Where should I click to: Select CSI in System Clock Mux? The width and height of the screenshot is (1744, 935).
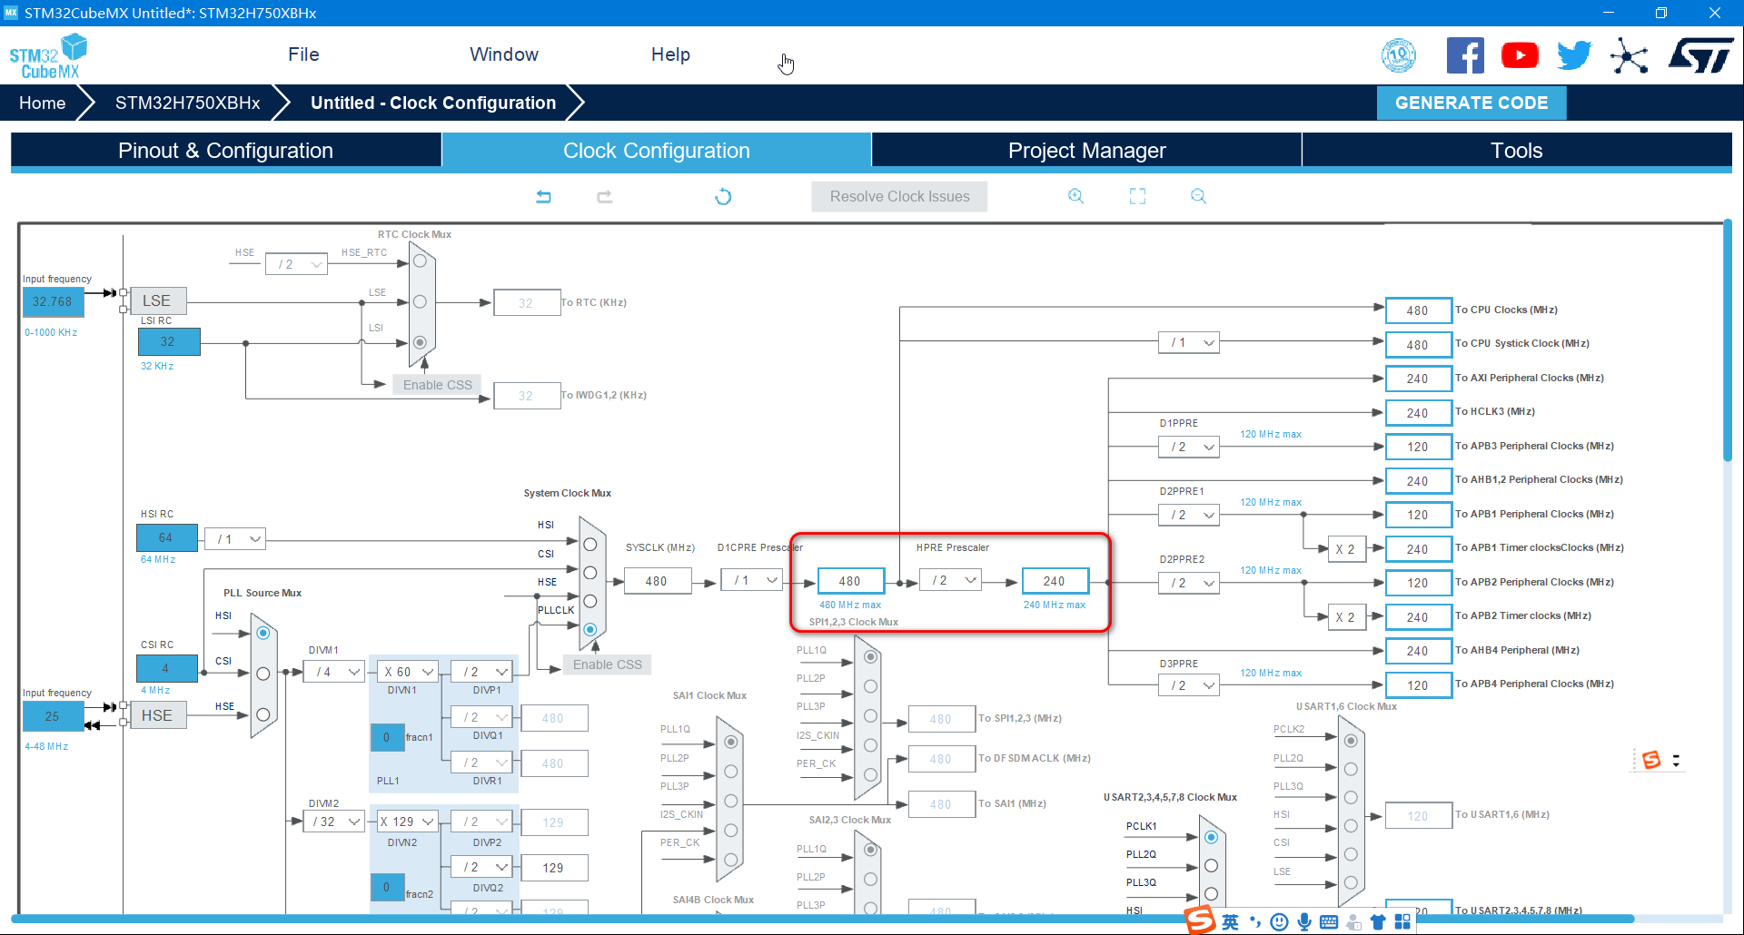[590, 573]
